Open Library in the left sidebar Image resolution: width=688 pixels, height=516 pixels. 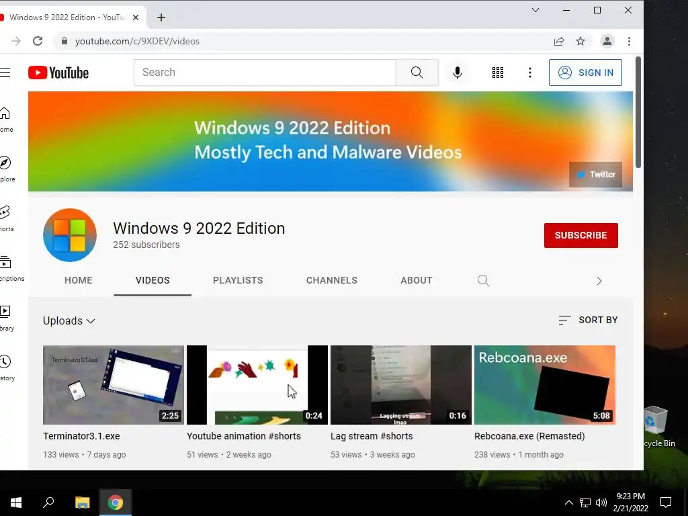pyautogui.click(x=7, y=318)
